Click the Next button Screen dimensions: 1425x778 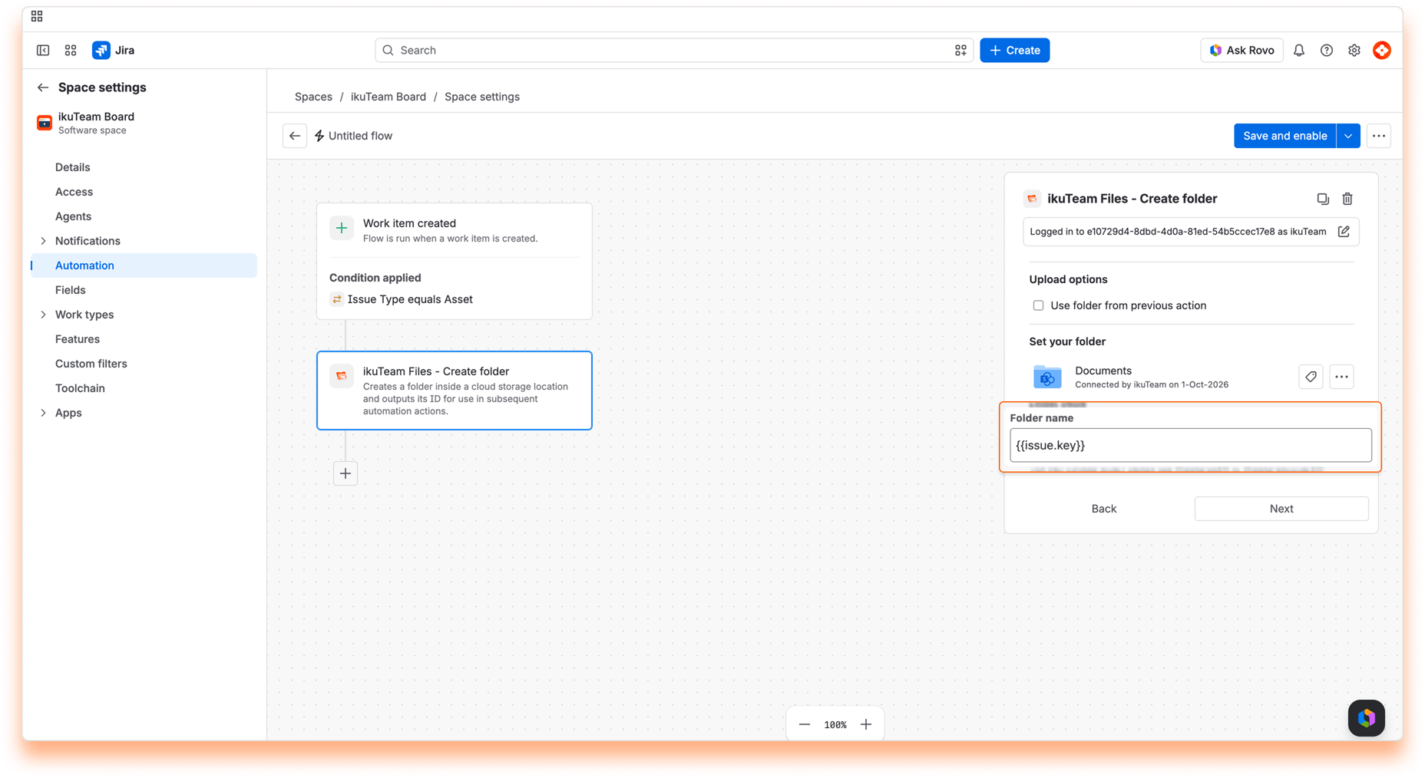1281,509
